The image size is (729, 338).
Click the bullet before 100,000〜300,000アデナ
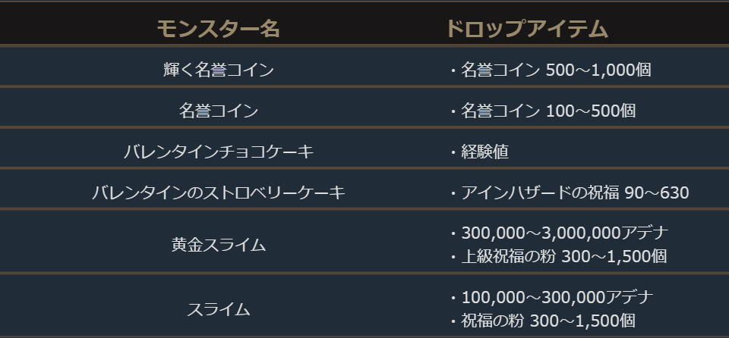(x=453, y=297)
